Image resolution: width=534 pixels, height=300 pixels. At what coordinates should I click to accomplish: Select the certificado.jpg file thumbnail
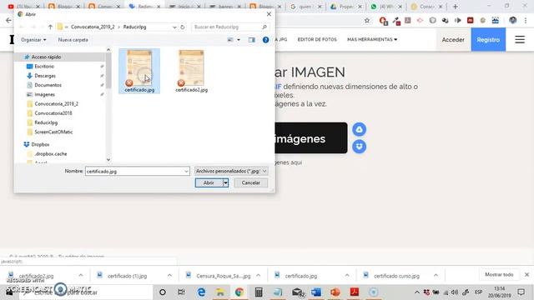139,71
